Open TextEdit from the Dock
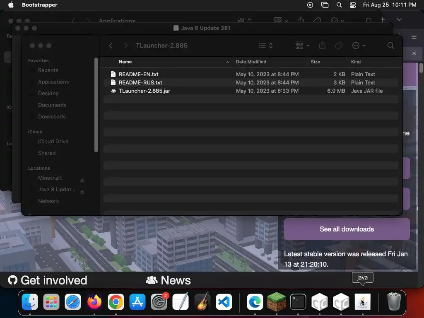This screenshot has width=424, height=318. coord(181,302)
